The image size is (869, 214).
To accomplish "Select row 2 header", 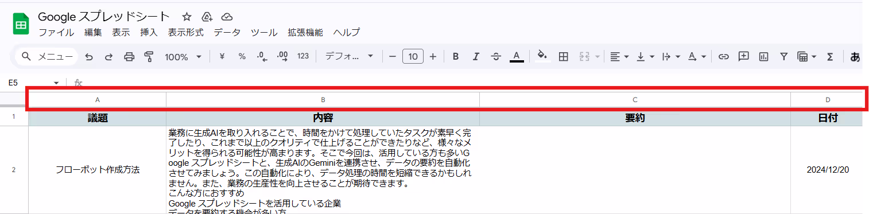I will 14,170.
